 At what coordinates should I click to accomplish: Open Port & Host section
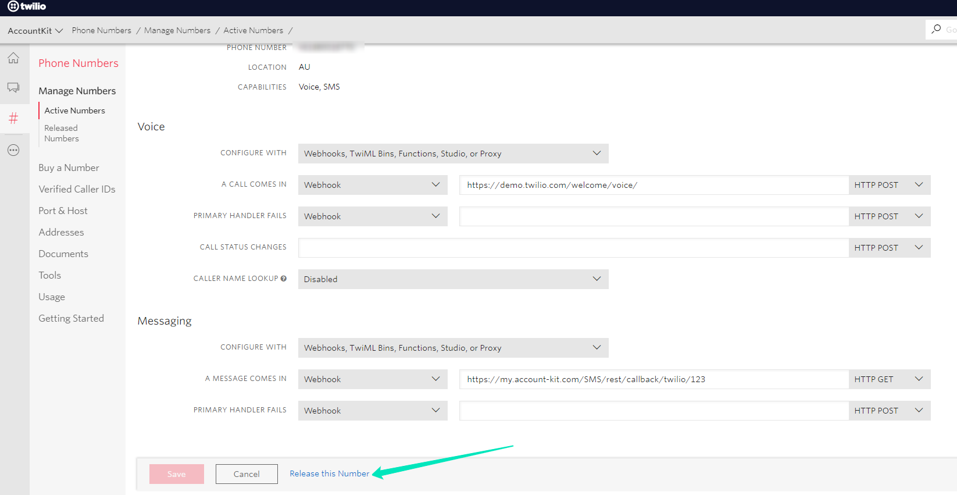click(63, 211)
